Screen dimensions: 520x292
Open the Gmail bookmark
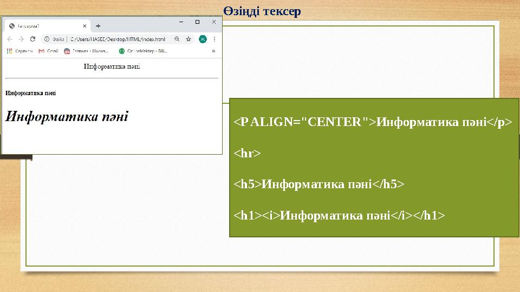48,51
